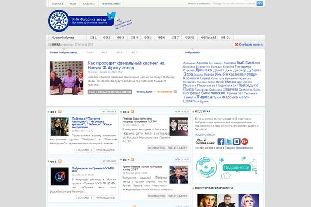Viewport: 311px width, 207px height.
Task: Open the RU.TV premium thumbnail image
Action: pos(179,127)
